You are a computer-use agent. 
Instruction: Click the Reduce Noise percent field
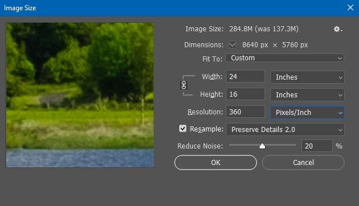[317, 146]
